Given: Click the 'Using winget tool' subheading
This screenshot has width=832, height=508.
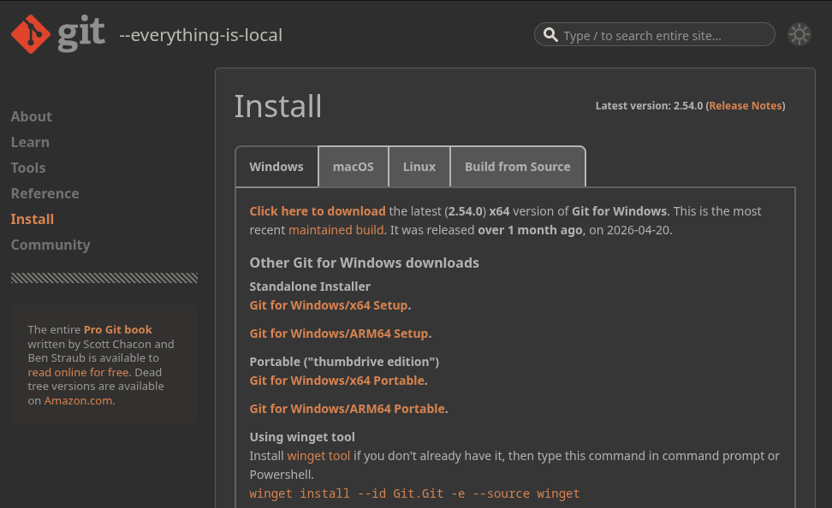Looking at the screenshot, I should [x=302, y=437].
